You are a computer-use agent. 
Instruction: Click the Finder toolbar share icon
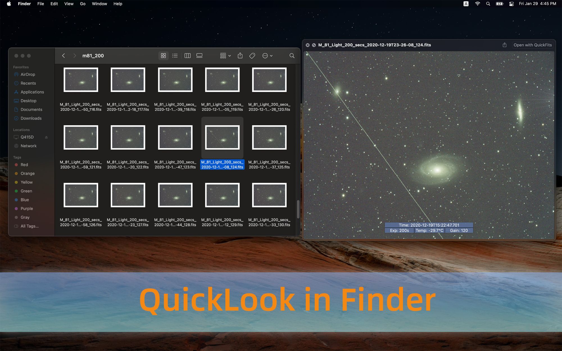(240, 56)
